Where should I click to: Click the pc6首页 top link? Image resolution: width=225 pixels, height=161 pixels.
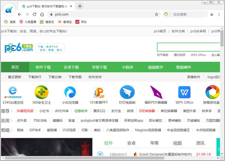coord(160,31)
